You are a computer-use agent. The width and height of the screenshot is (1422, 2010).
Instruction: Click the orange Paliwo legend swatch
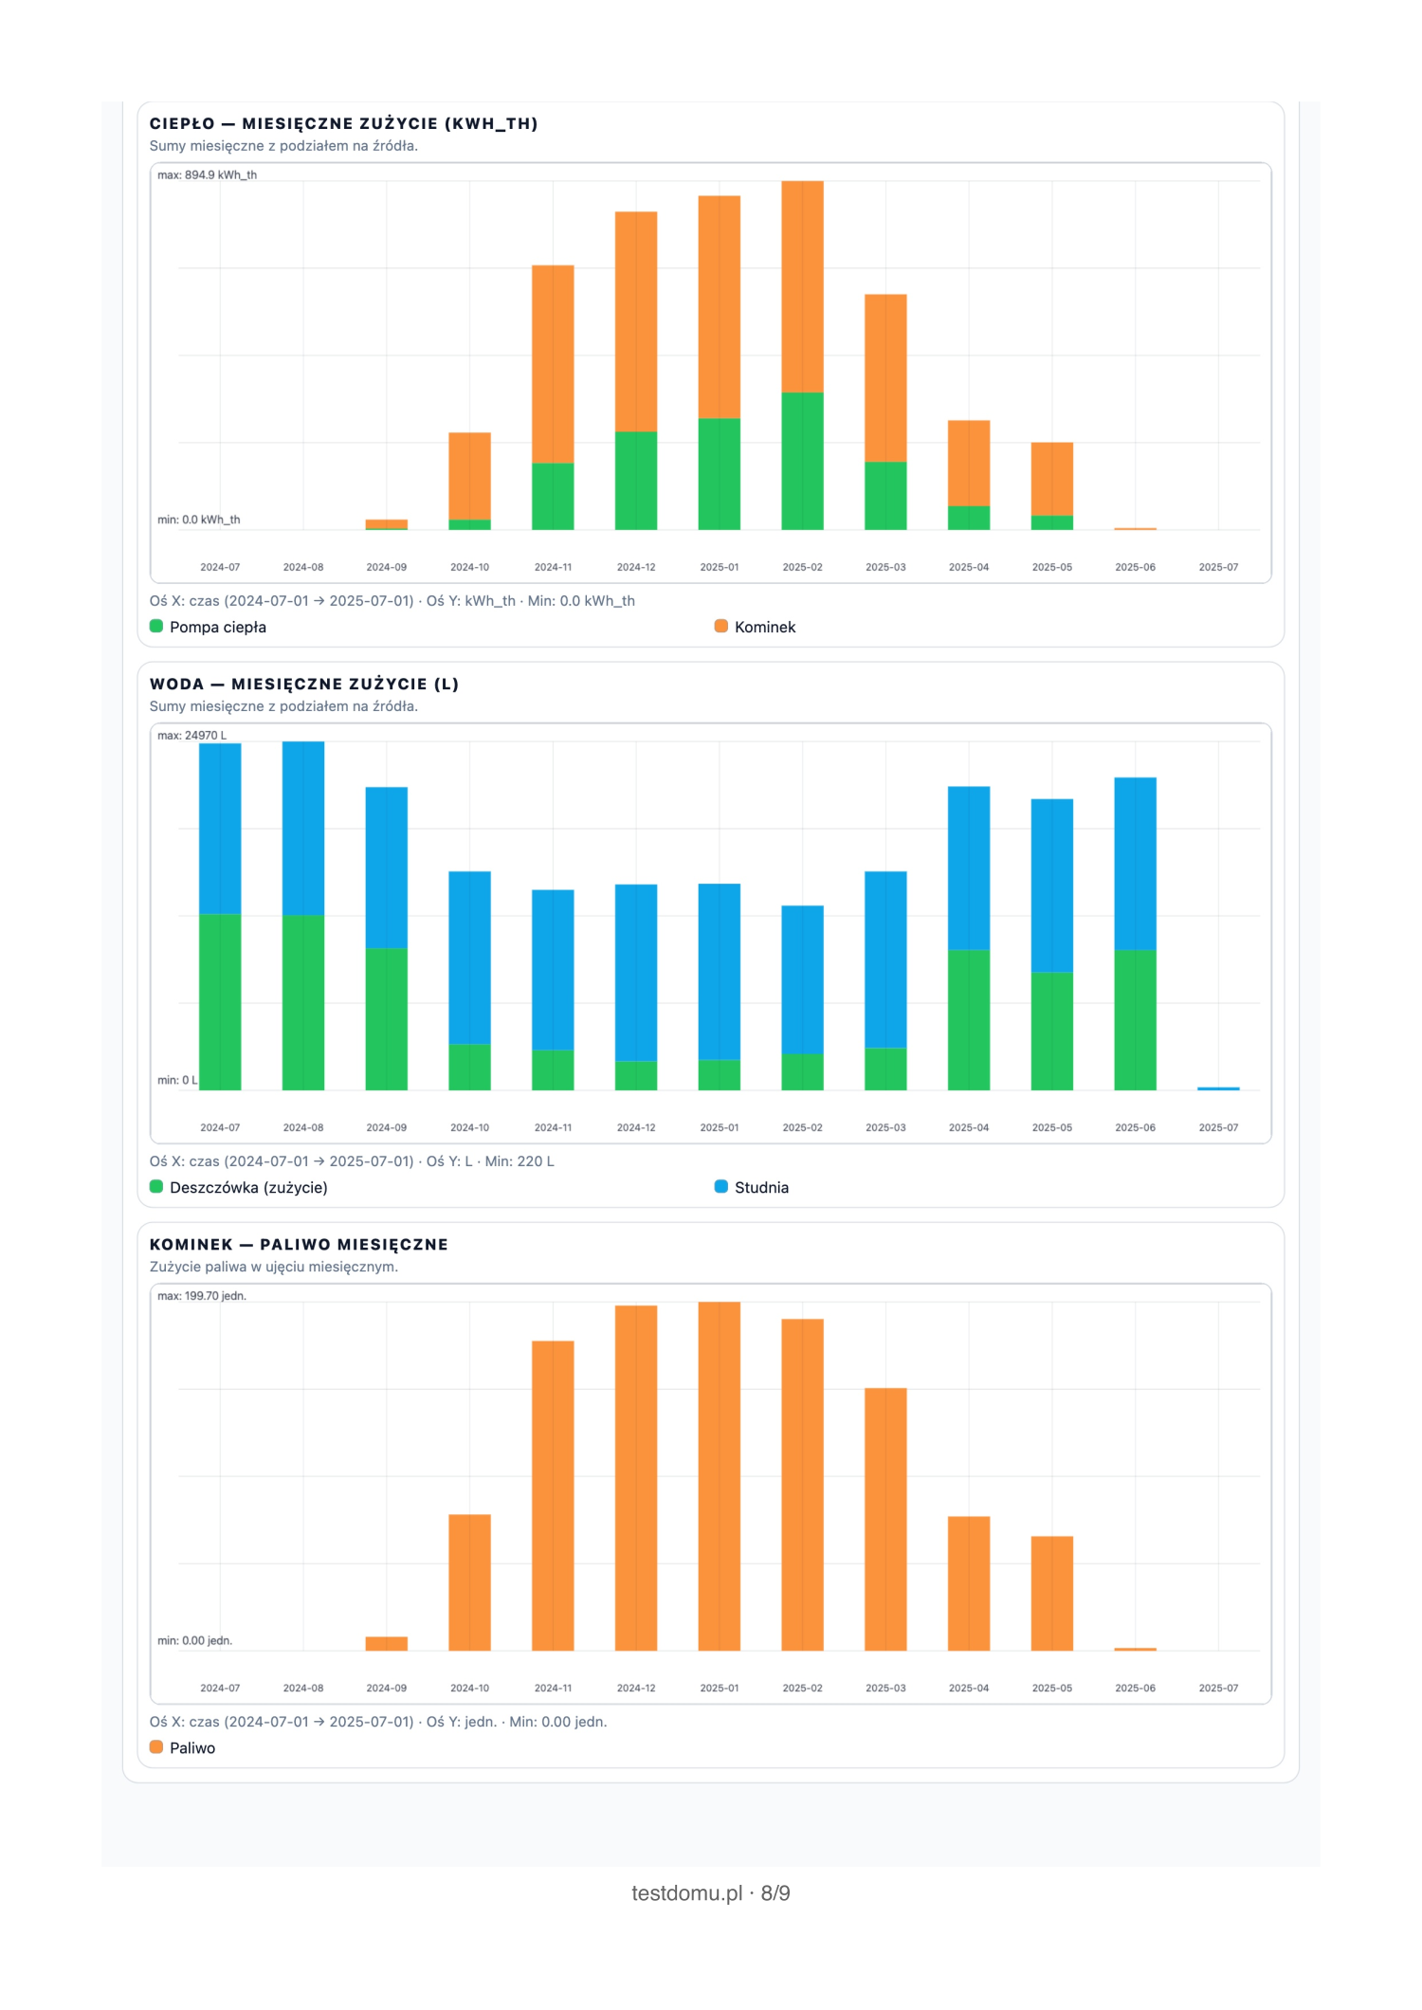(156, 1746)
